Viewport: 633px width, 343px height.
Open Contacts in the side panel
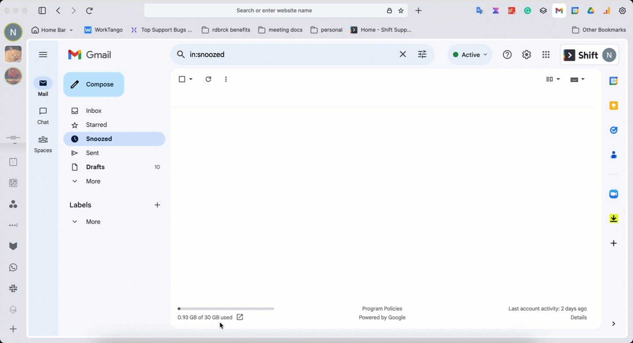click(614, 155)
